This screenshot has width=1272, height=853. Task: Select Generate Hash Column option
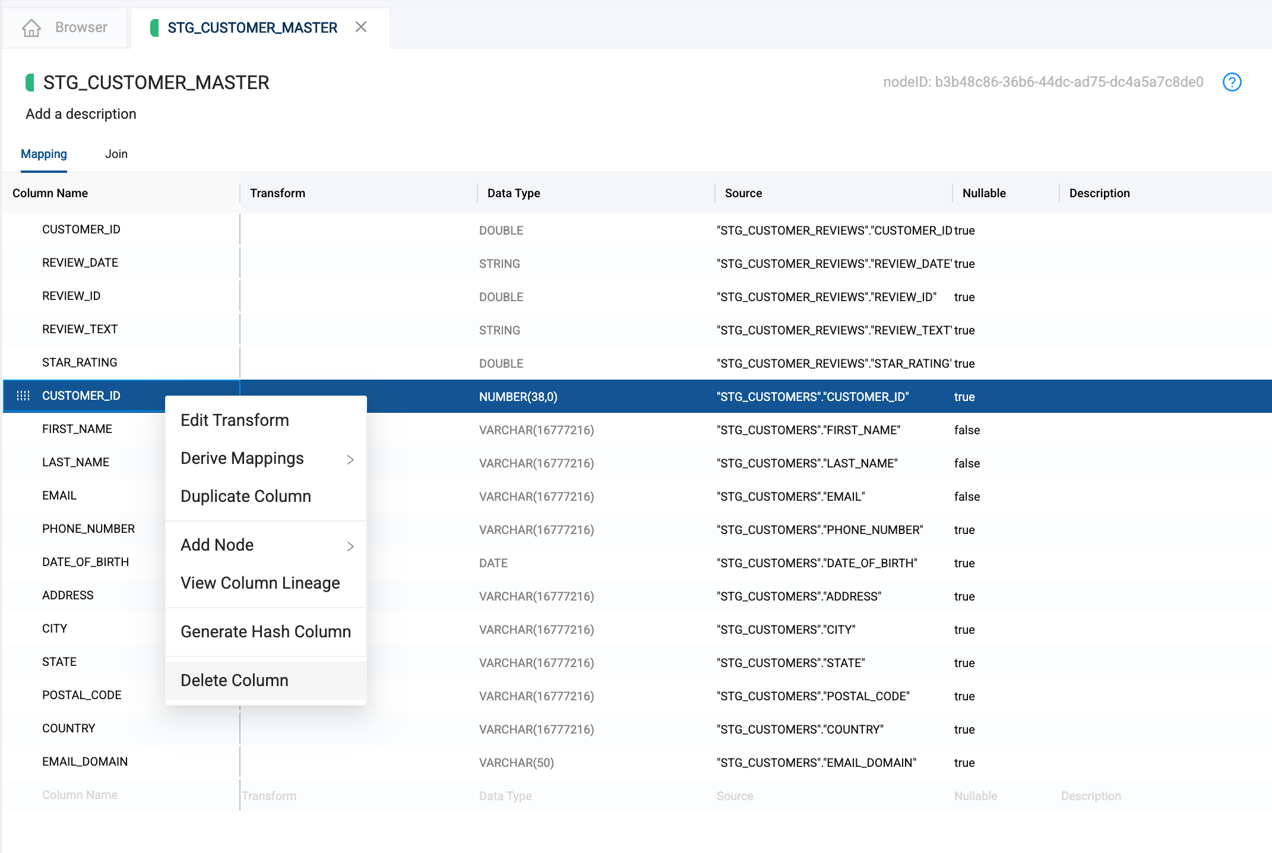pyautogui.click(x=265, y=631)
